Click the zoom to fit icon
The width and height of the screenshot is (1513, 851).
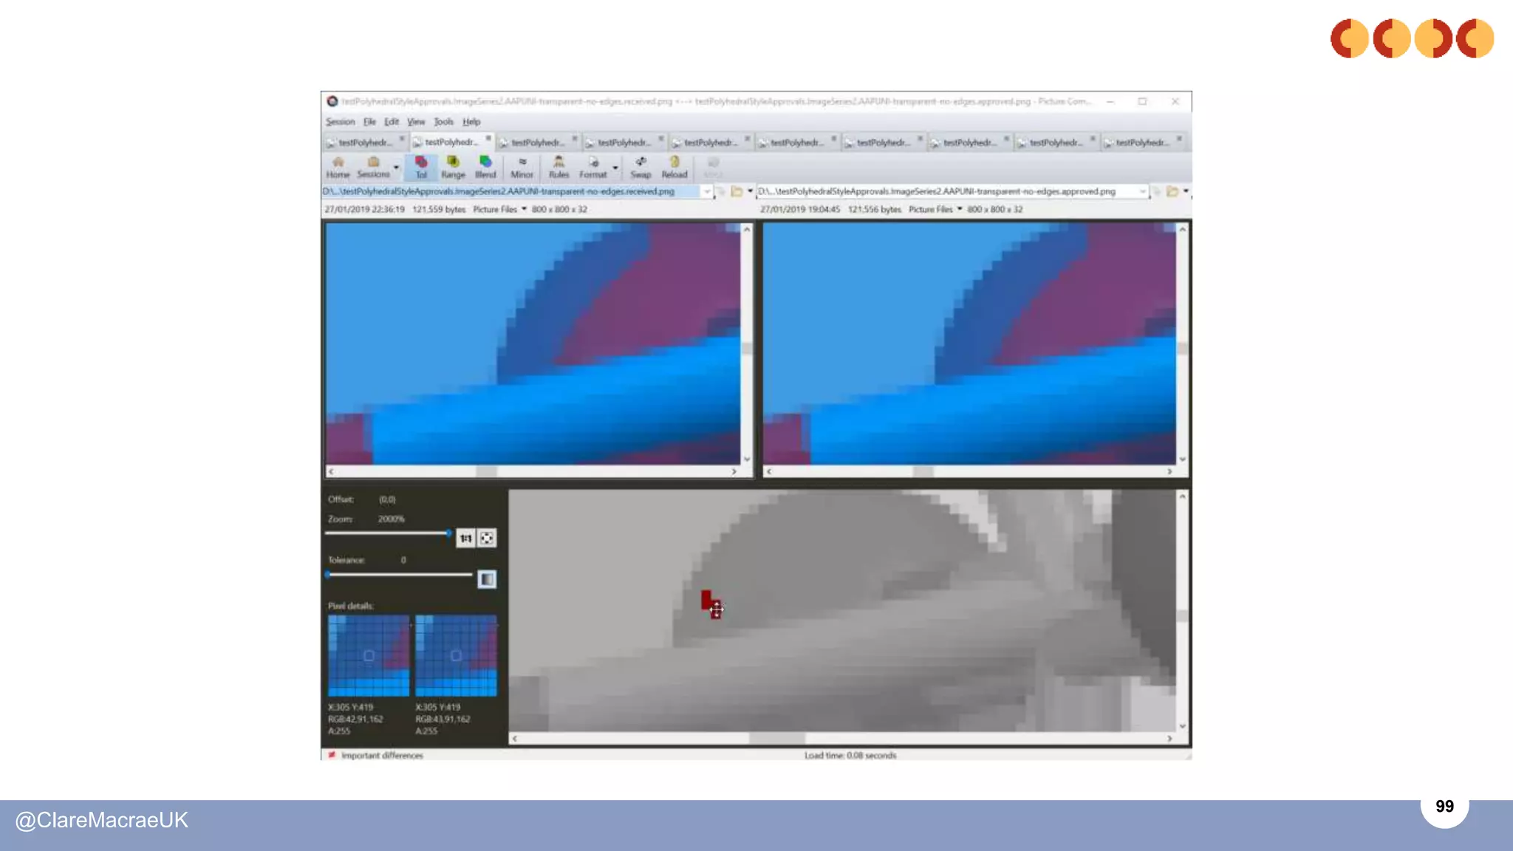487,539
